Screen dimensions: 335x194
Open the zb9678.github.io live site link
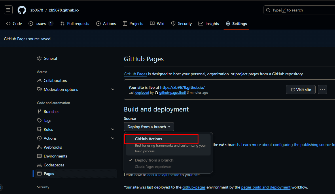coord(182,87)
